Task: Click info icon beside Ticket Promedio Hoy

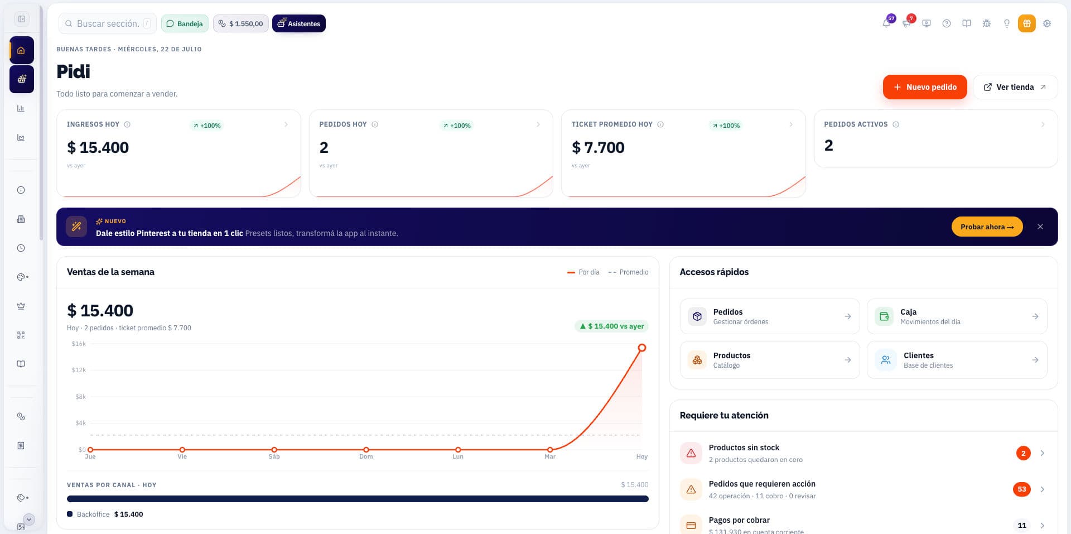Action: (660, 124)
